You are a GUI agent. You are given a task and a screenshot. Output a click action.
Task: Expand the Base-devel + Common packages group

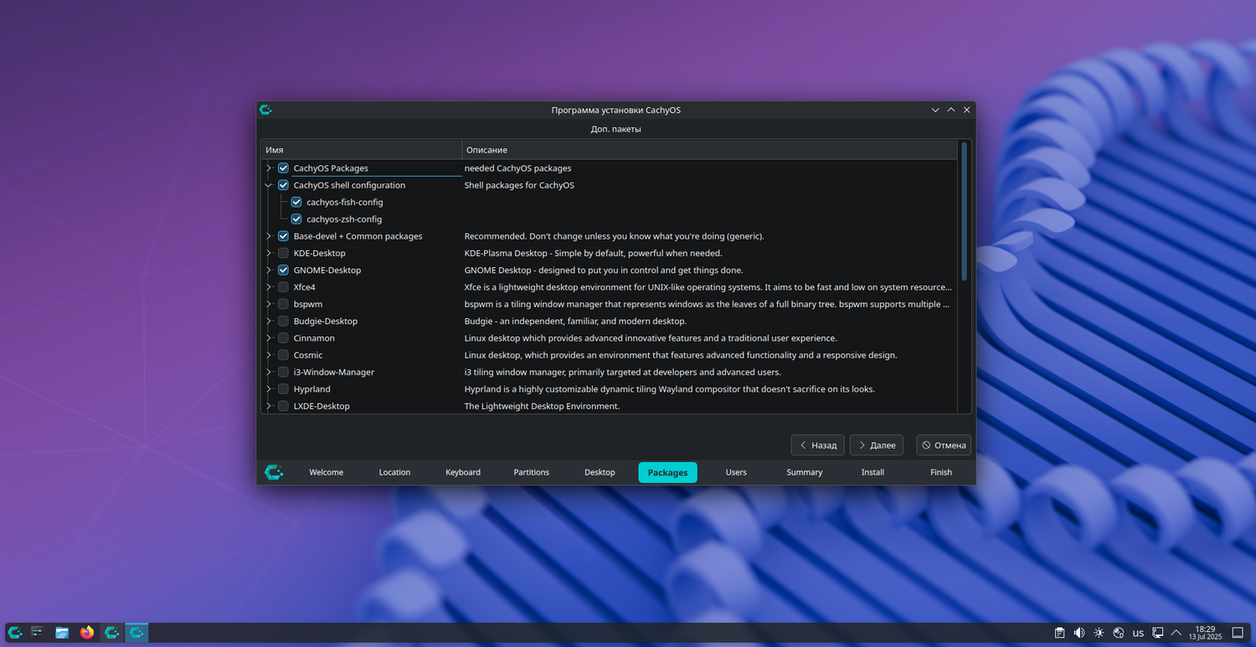(x=269, y=236)
